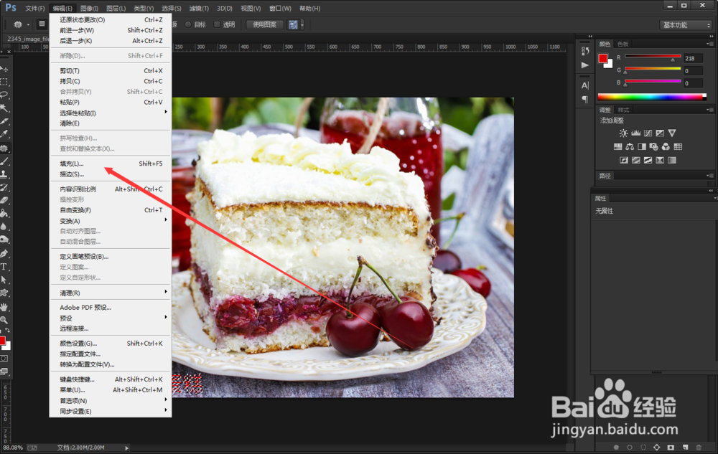
Task: Expand the 变换 submenu
Action: 111,221
